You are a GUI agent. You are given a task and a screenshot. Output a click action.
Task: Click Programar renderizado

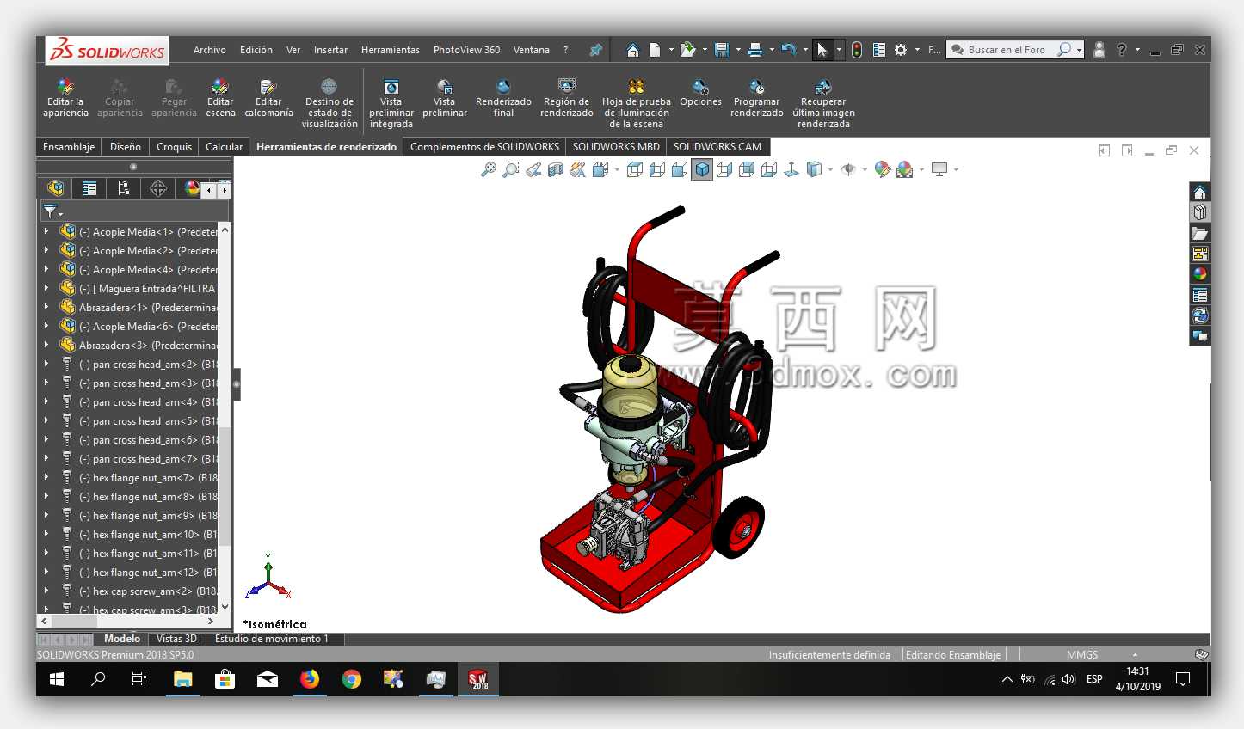pyautogui.click(x=757, y=98)
